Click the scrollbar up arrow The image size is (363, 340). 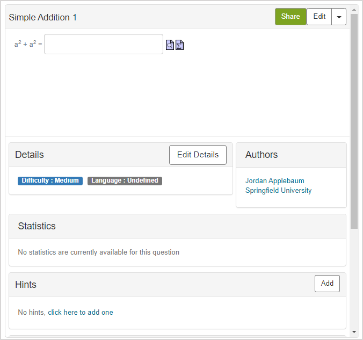tap(354, 9)
